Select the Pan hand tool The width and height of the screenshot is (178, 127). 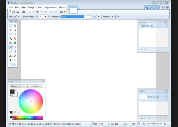(15, 38)
